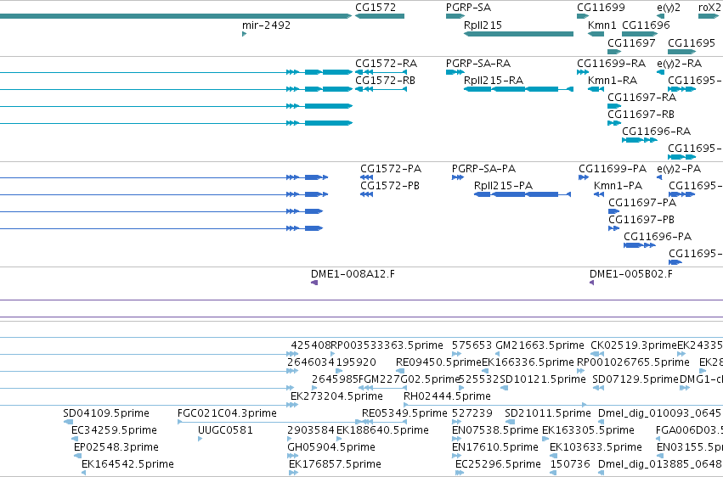
Task: Open the EN07538.5prime EST label
Action: [495, 430]
